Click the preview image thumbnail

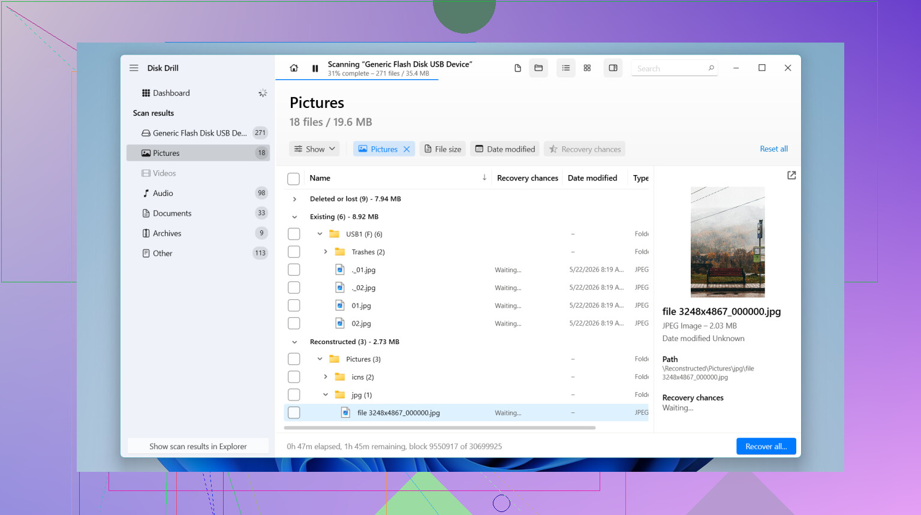pyautogui.click(x=727, y=242)
